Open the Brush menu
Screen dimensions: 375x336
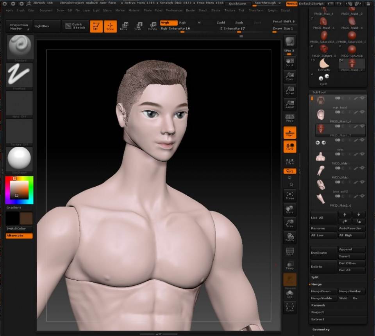tap(21, 11)
